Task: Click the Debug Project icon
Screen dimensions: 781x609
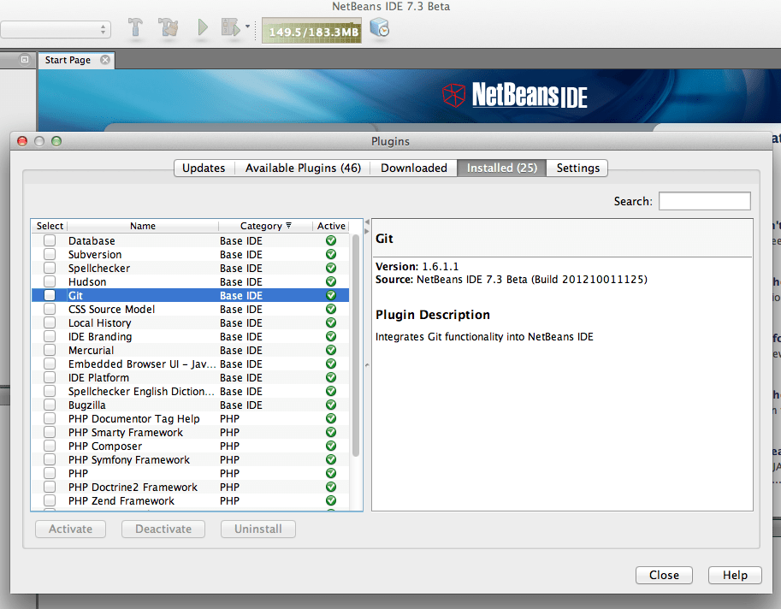Action: [228, 28]
